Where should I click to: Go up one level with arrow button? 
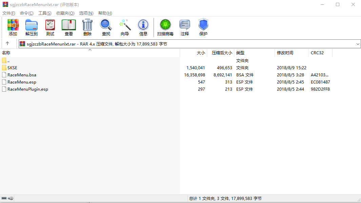coord(7,43)
